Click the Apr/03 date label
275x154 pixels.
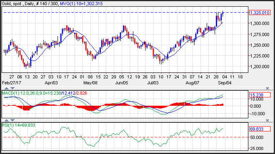pos(51,83)
